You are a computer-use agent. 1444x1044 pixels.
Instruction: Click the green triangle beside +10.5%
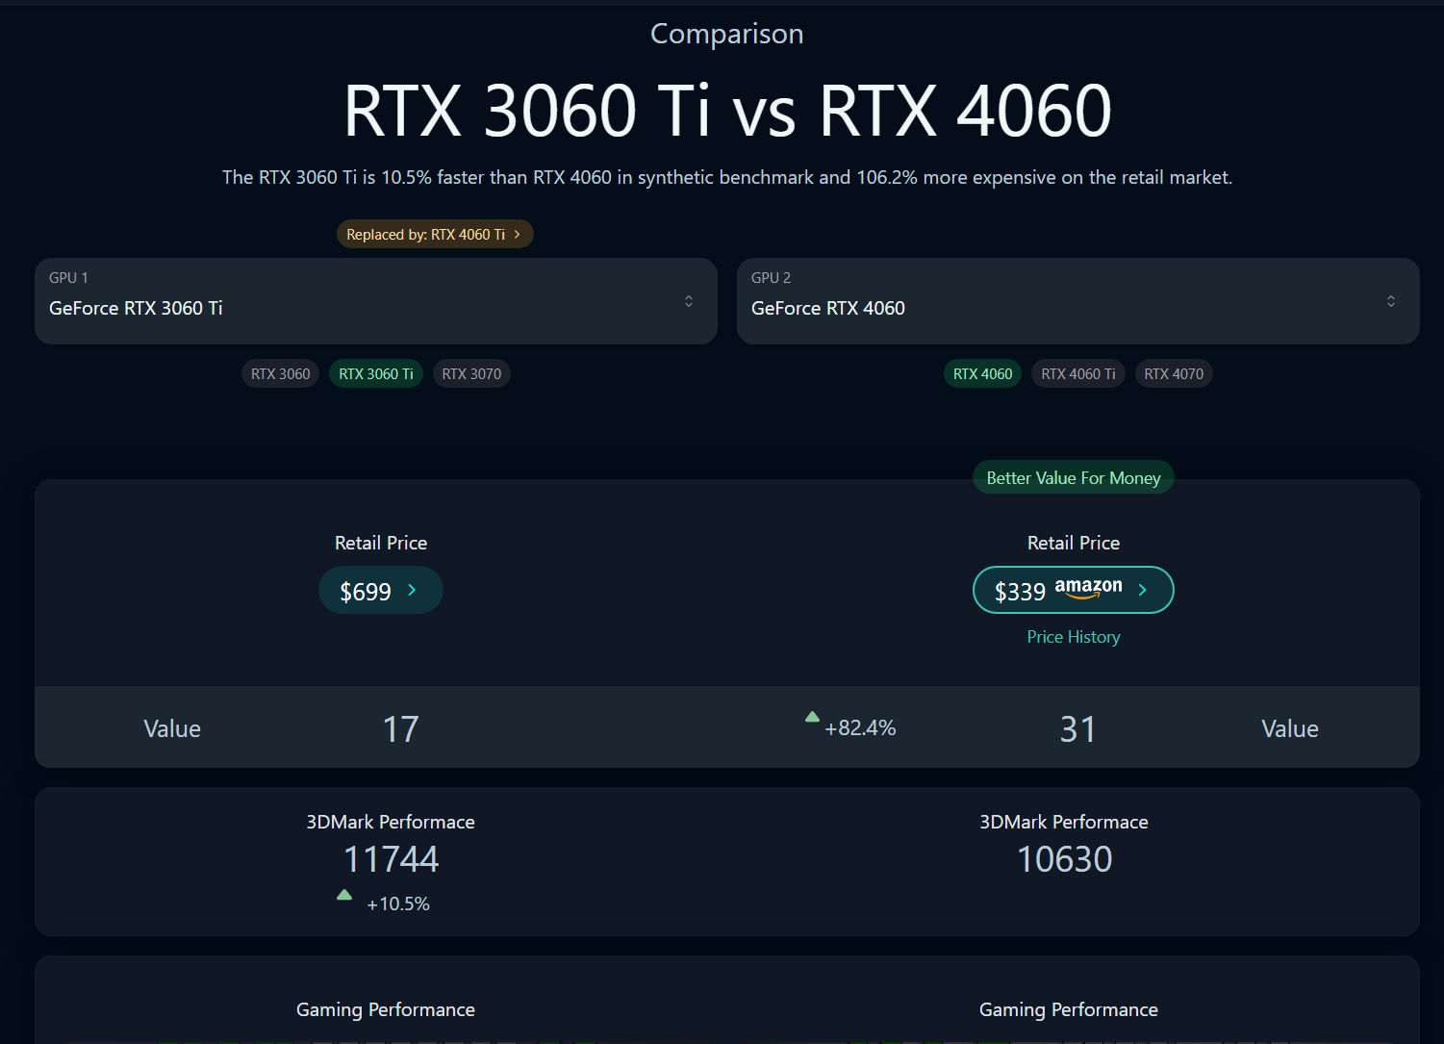click(344, 895)
